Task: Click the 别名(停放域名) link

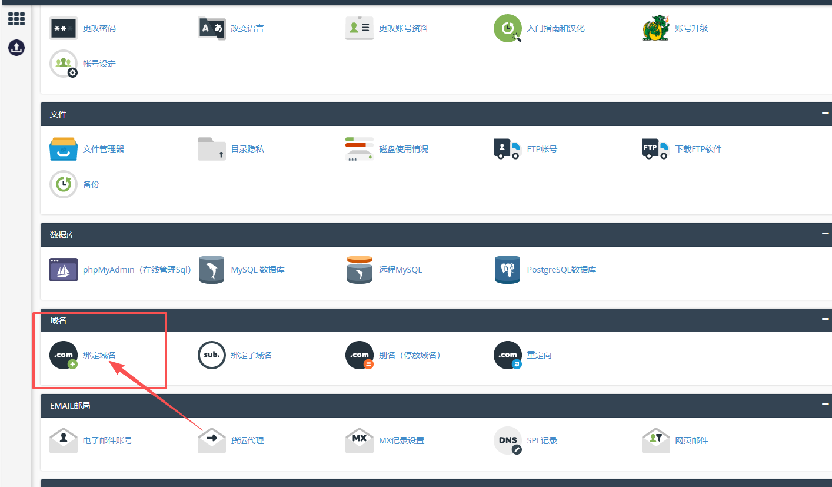Action: point(410,355)
